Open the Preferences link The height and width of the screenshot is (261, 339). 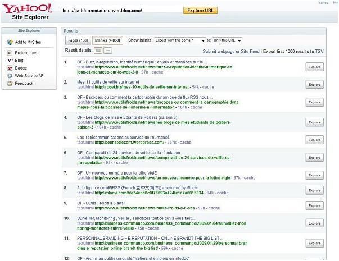(26, 53)
